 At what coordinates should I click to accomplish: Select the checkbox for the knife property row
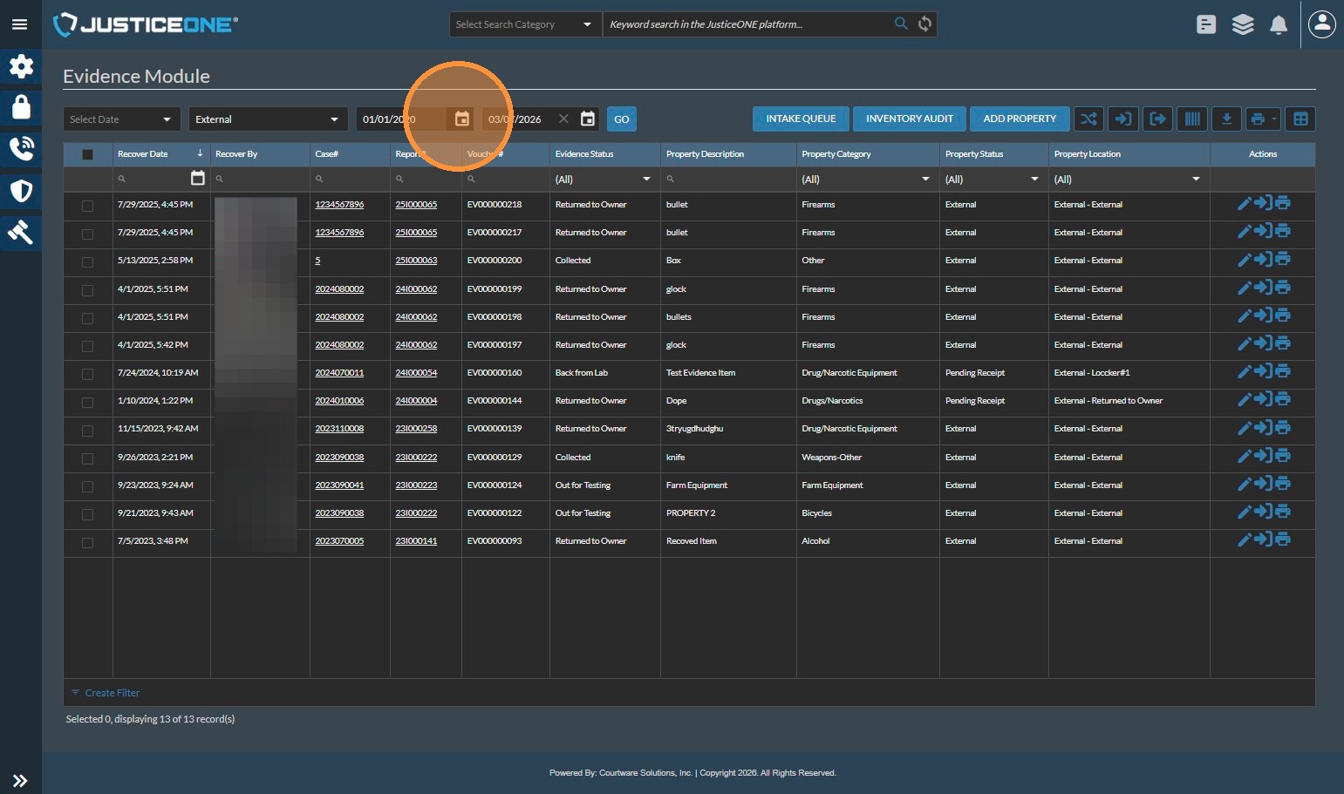[87, 458]
